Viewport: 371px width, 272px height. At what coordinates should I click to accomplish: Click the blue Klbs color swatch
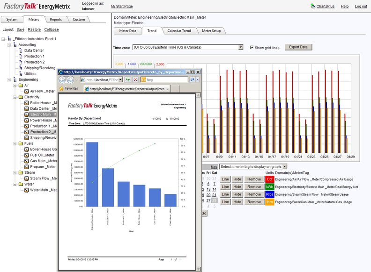(x=269, y=194)
